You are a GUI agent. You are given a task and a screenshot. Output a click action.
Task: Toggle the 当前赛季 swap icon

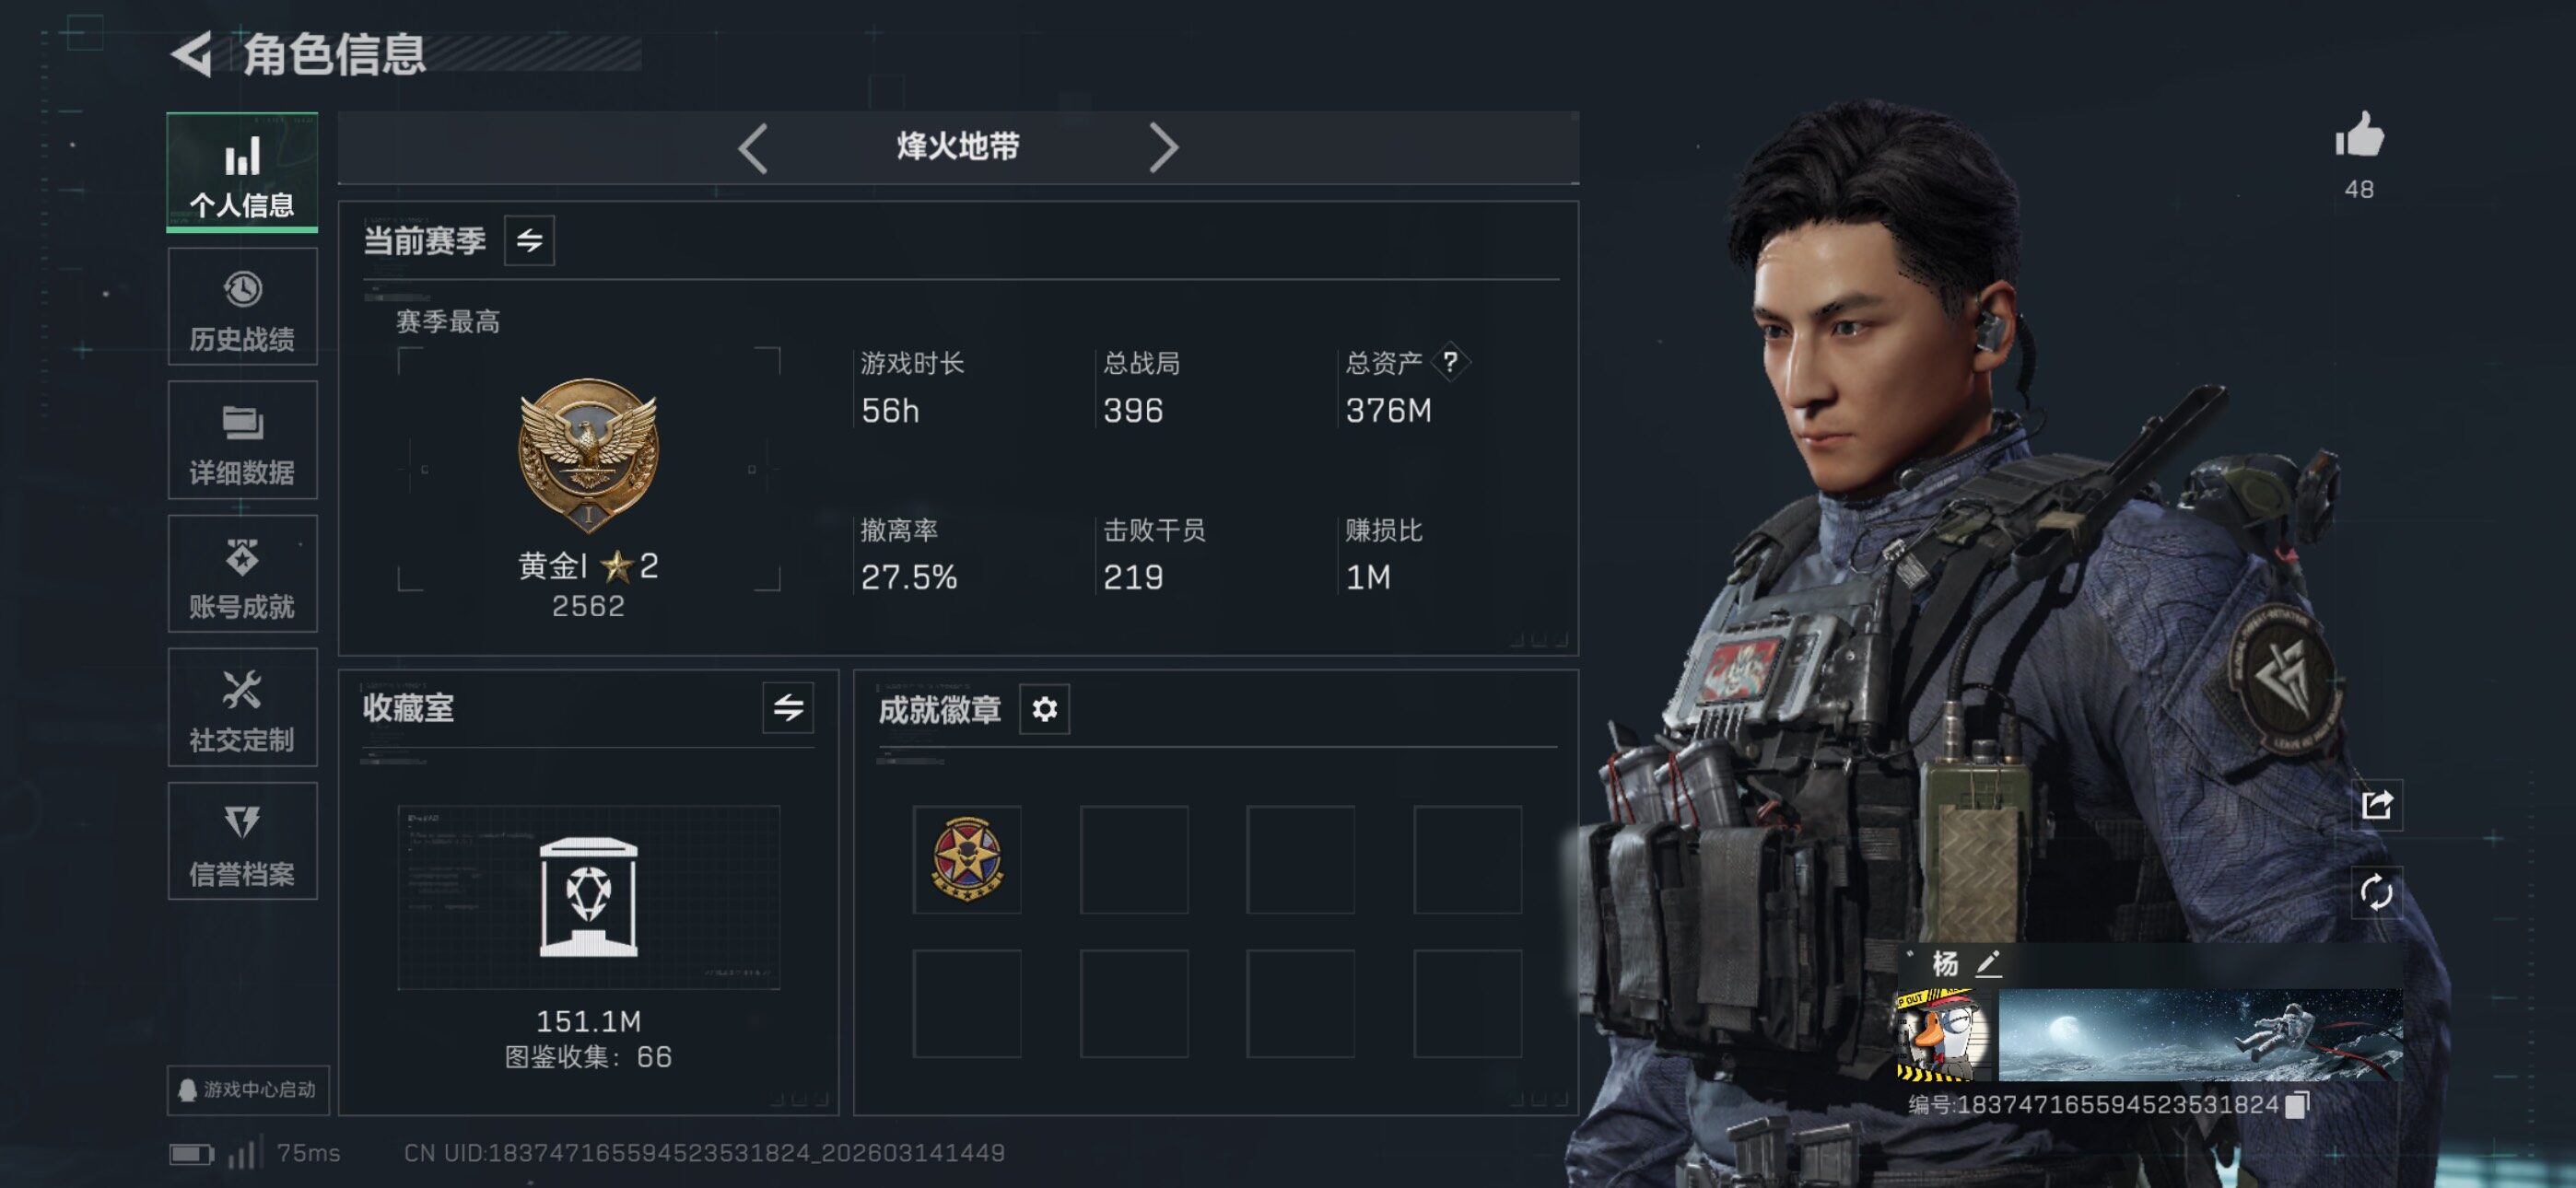[529, 240]
